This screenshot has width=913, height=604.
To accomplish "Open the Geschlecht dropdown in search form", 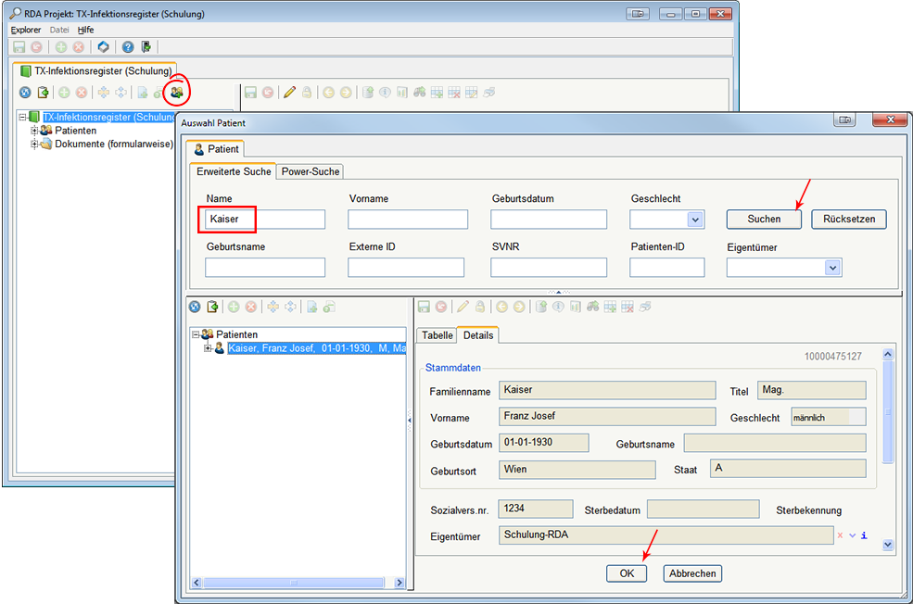I will click(695, 220).
